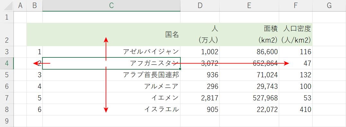The height and width of the screenshot is (127, 346).
Task: Select column D header
Action: 200,6
